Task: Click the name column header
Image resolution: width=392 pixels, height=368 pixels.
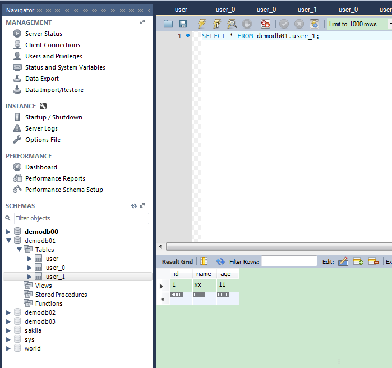Action: tap(205, 274)
